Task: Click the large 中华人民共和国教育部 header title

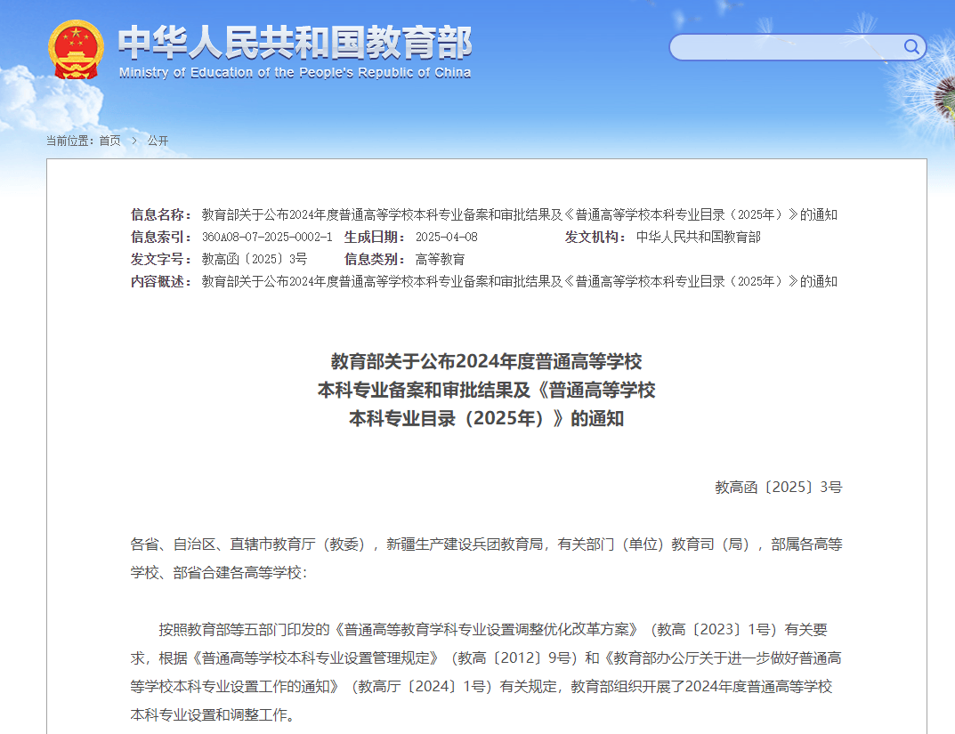Action: pos(295,43)
